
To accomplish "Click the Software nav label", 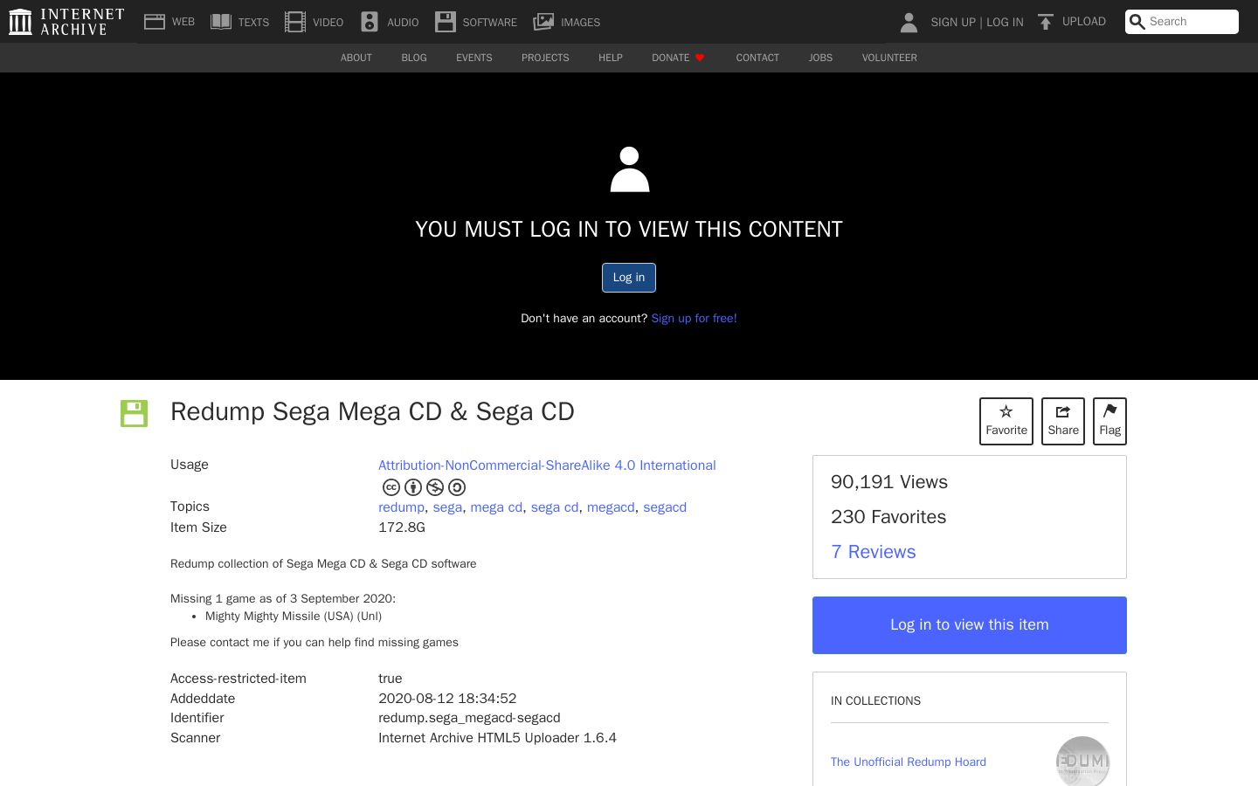I will point(490,22).
